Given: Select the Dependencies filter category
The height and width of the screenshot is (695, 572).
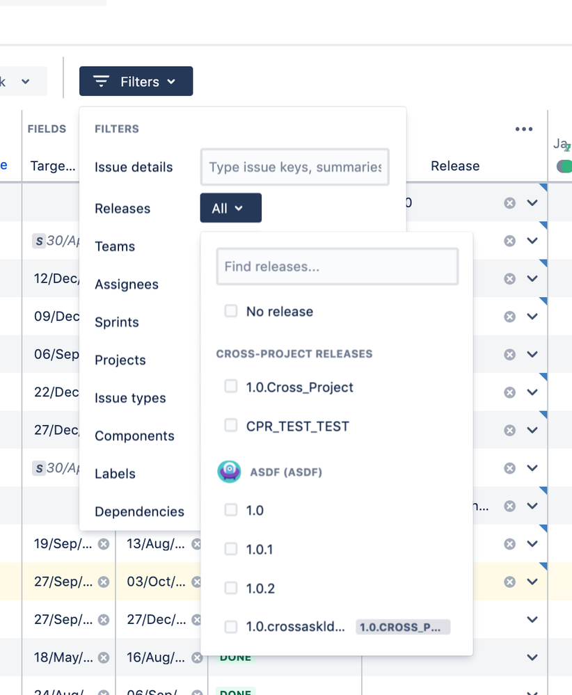Looking at the screenshot, I should [x=139, y=511].
